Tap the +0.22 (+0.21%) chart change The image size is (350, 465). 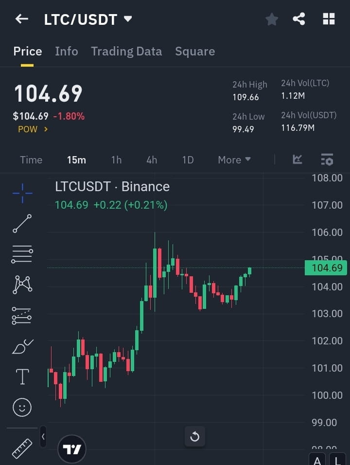(x=130, y=205)
